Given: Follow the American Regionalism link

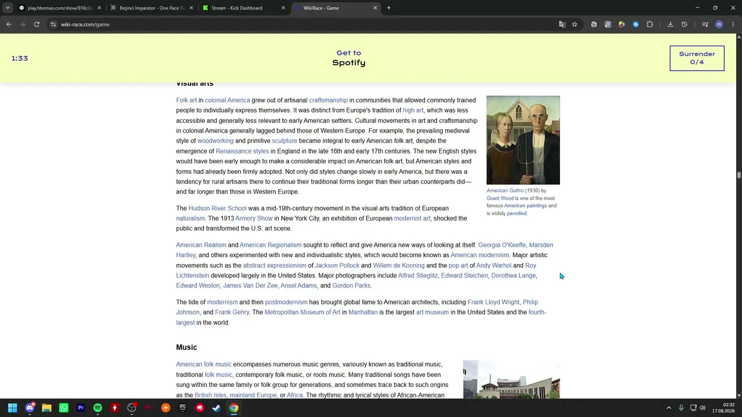Looking at the screenshot, I should pyautogui.click(x=271, y=245).
